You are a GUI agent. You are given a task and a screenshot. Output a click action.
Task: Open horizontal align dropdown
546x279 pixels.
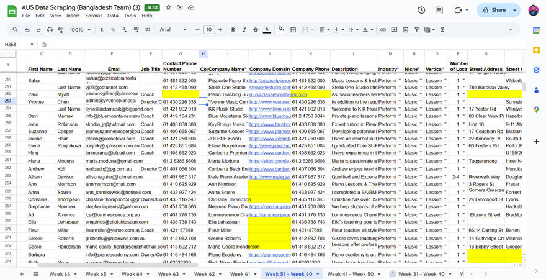coord(324,30)
